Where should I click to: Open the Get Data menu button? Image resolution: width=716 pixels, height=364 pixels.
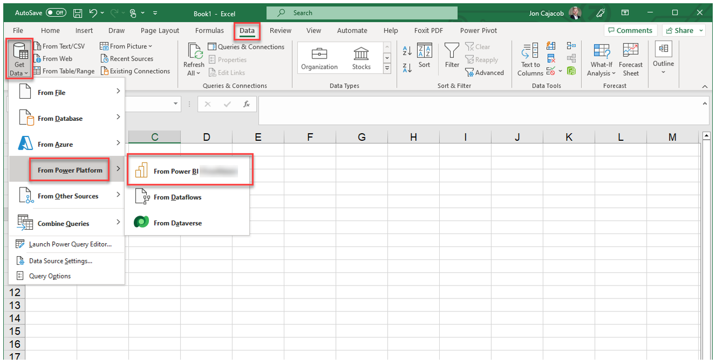pyautogui.click(x=19, y=58)
